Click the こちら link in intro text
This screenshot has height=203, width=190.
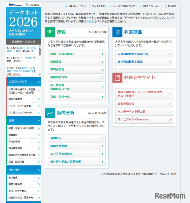point(90,21)
